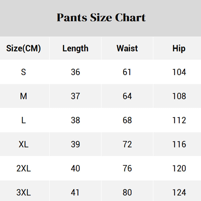Click the Hip column header
The image size is (201, 201).
tap(179, 48)
